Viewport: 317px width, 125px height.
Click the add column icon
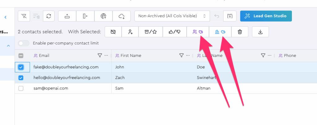(85, 16)
